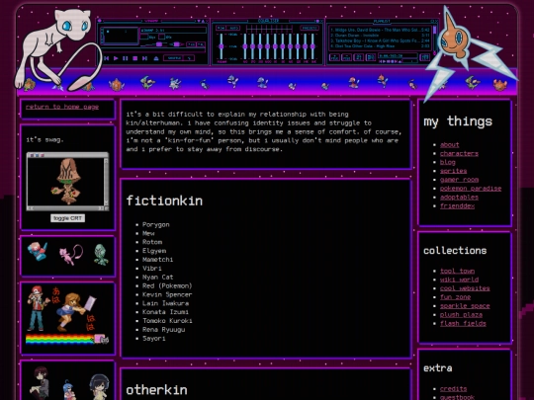This screenshot has width=534, height=400.
Task: Toggle the Winamp repeat button
Action: click(189, 58)
